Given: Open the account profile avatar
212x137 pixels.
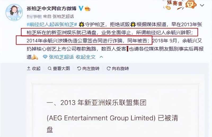Looking at the screenshot, I should coord(14,12).
